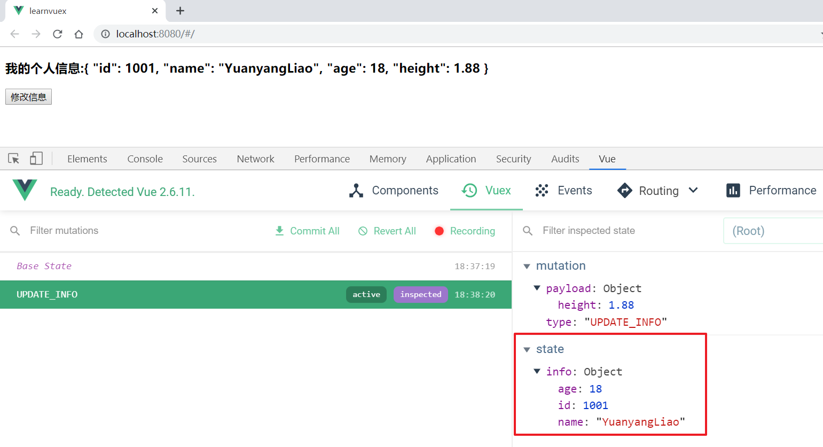This screenshot has height=447, width=823.
Task: Collapse the mutation section
Action: (527, 266)
